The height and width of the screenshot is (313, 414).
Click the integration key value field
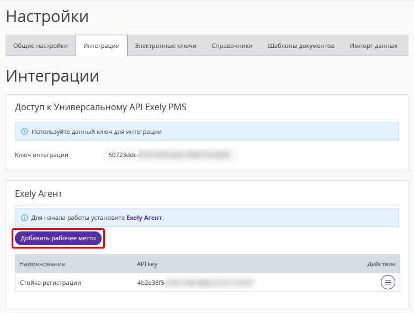(x=169, y=155)
